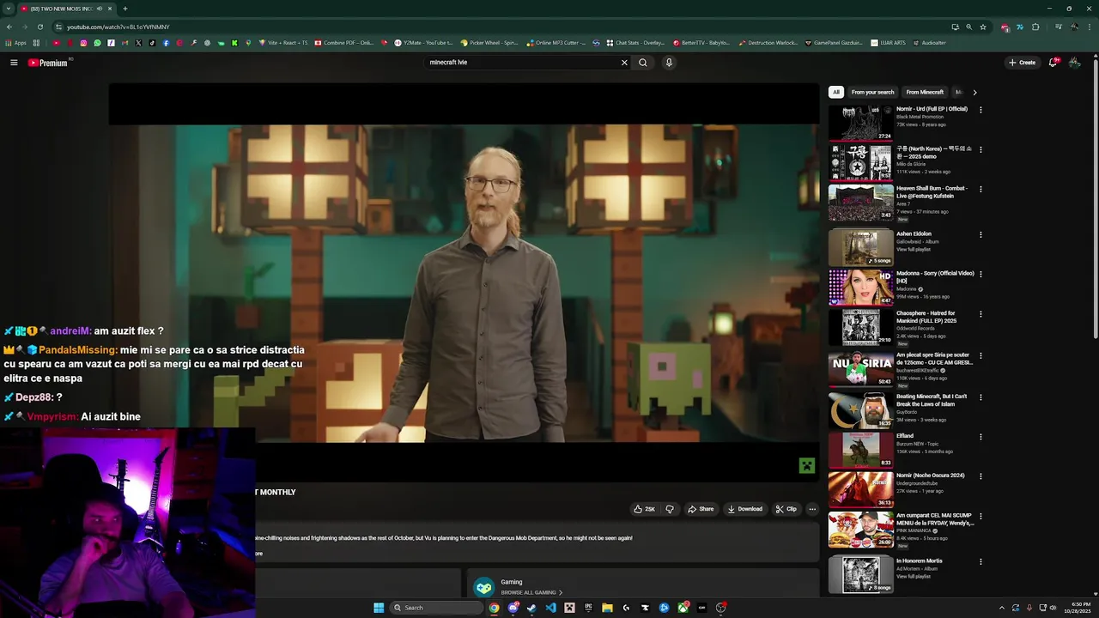Open options menu for Nornir - Urd video

coord(981,110)
